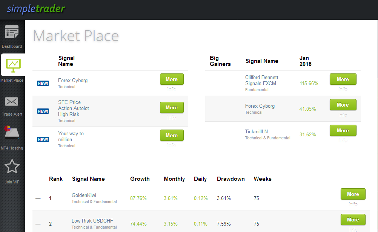Open the Dashboard sidebar icon
This screenshot has height=232, width=378.
(x=12, y=32)
